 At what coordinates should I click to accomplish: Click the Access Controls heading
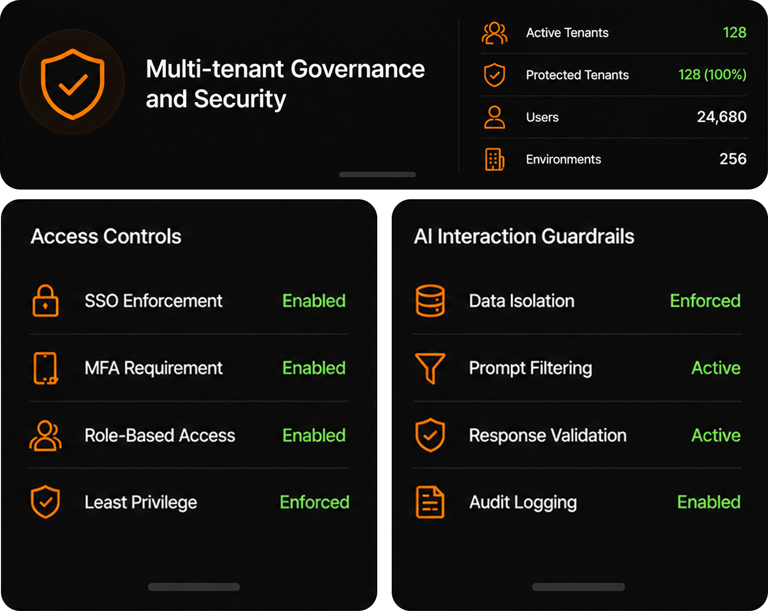tap(106, 236)
